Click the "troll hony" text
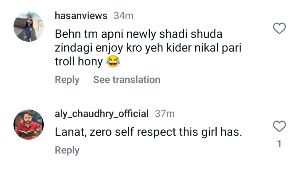 tap(79, 62)
